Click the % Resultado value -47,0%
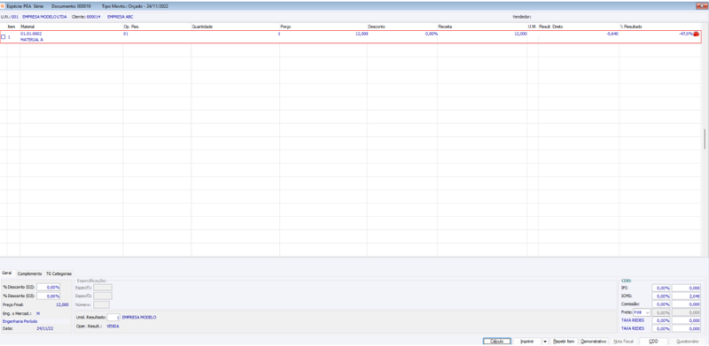The width and height of the screenshot is (709, 346). point(686,34)
